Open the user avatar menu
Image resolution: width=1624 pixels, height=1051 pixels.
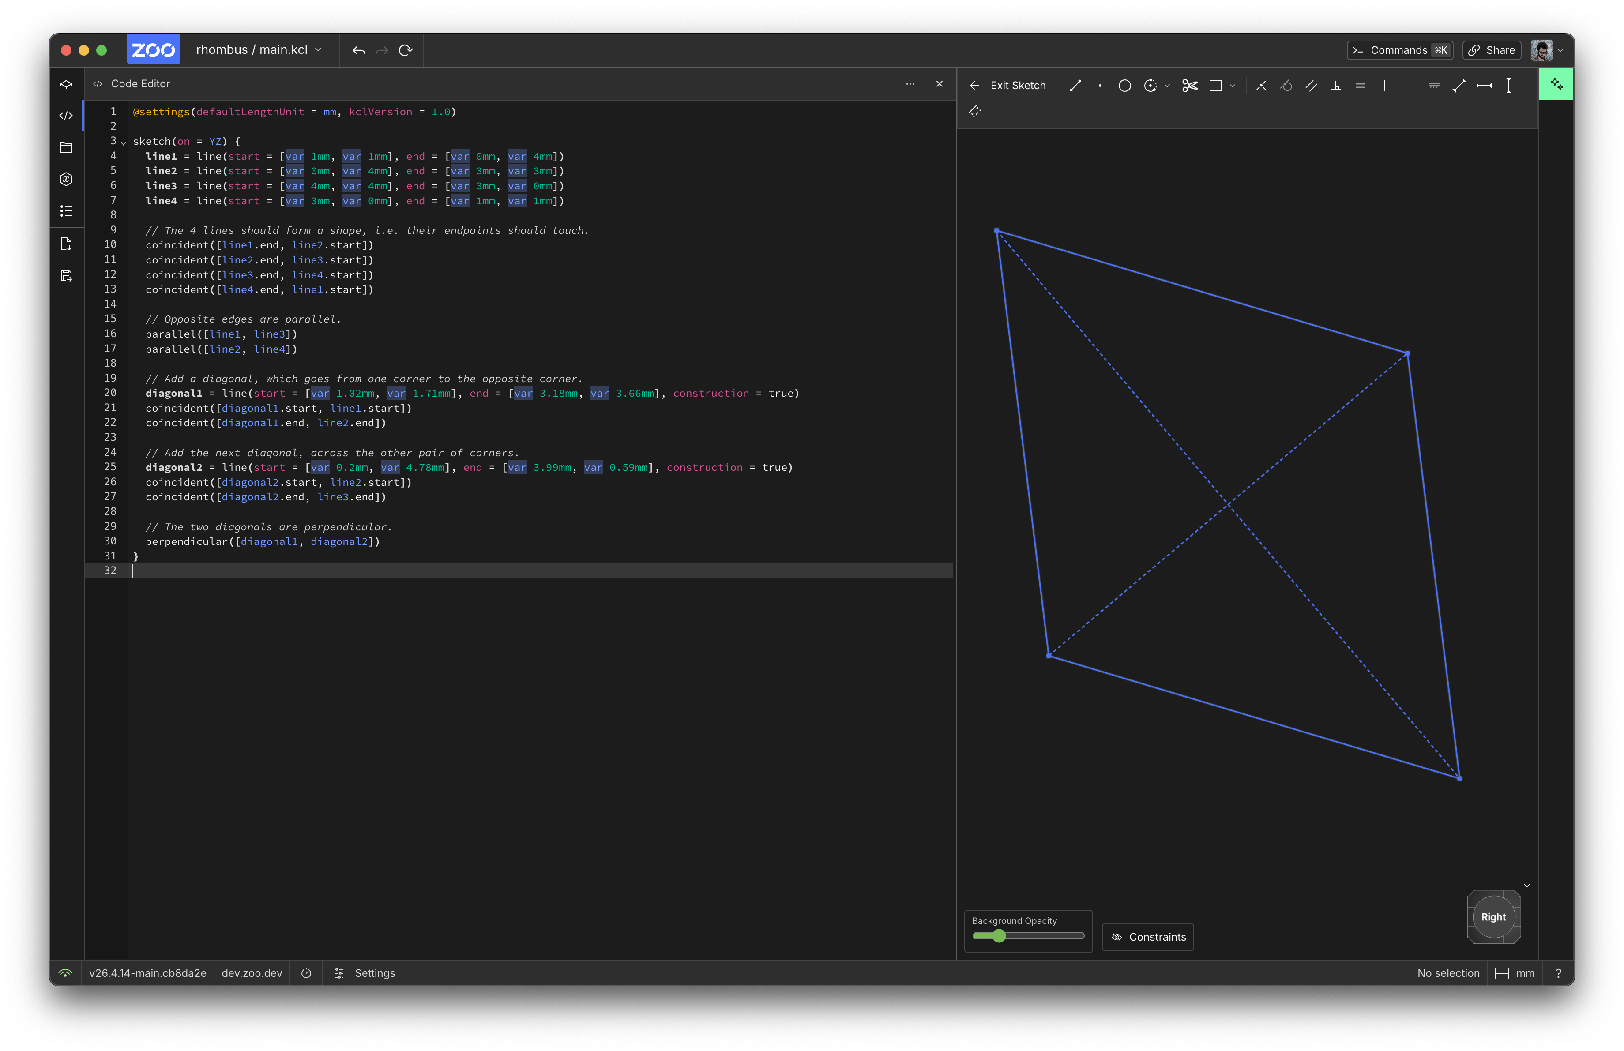point(1547,50)
